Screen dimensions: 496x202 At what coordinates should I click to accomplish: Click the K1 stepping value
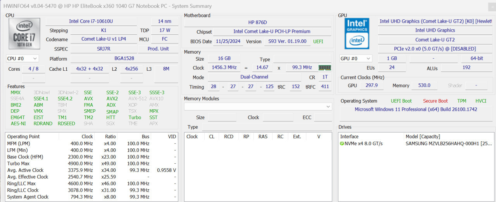click(x=103, y=30)
